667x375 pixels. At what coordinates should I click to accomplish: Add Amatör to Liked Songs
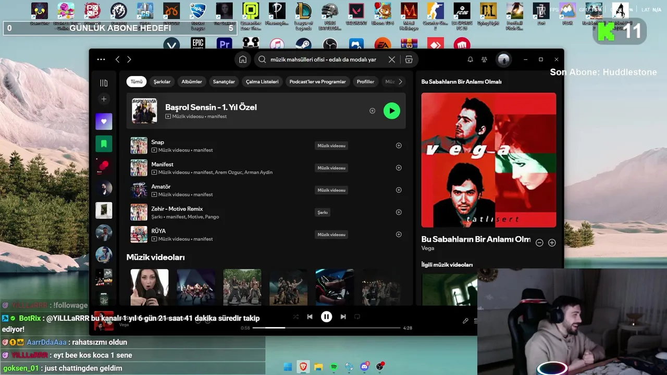pos(399,190)
